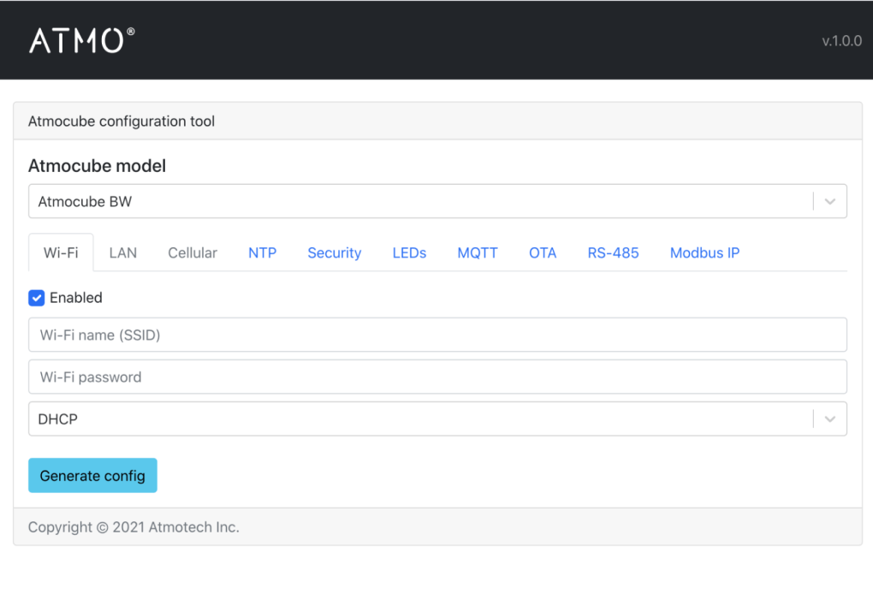Expand the model dropdown chevron arrow
The image size is (873, 594).
(829, 202)
